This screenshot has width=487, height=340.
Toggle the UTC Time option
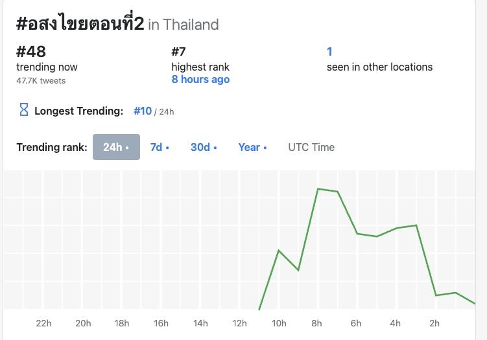point(311,147)
